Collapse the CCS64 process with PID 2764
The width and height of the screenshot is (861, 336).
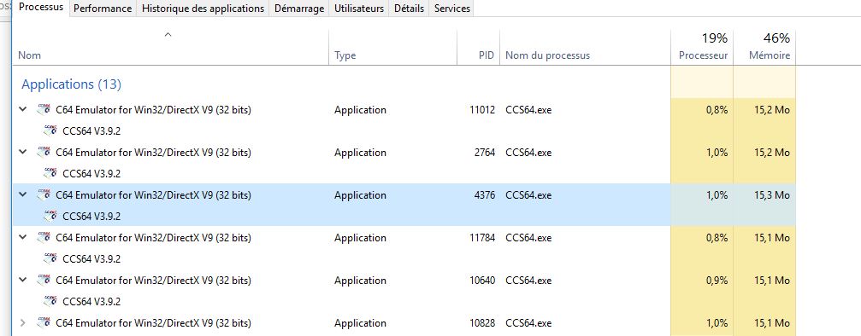[x=22, y=153]
